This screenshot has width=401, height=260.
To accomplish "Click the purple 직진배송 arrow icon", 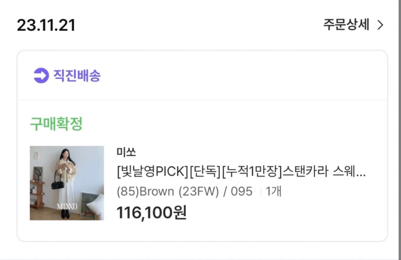I will [41, 76].
